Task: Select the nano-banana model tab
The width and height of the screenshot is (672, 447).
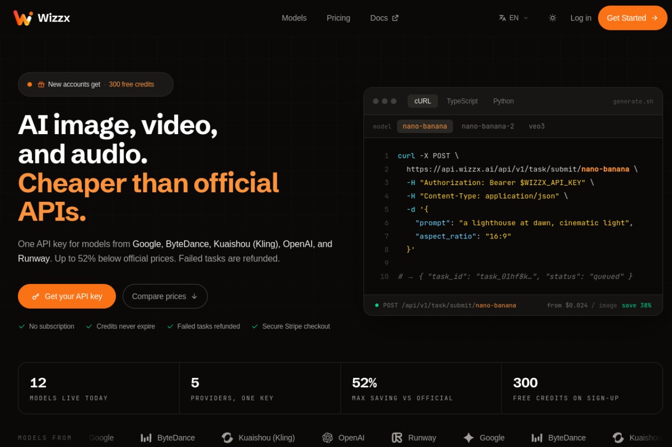Action: 425,126
